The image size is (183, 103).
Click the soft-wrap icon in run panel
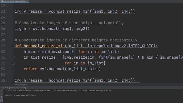tap(1, 97)
